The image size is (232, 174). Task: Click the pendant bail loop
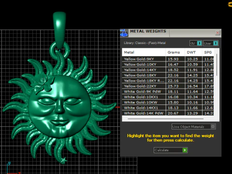(x=59, y=30)
